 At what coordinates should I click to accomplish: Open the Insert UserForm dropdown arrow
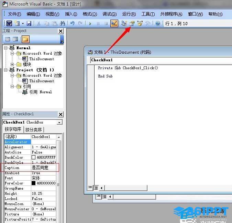tap(23, 23)
